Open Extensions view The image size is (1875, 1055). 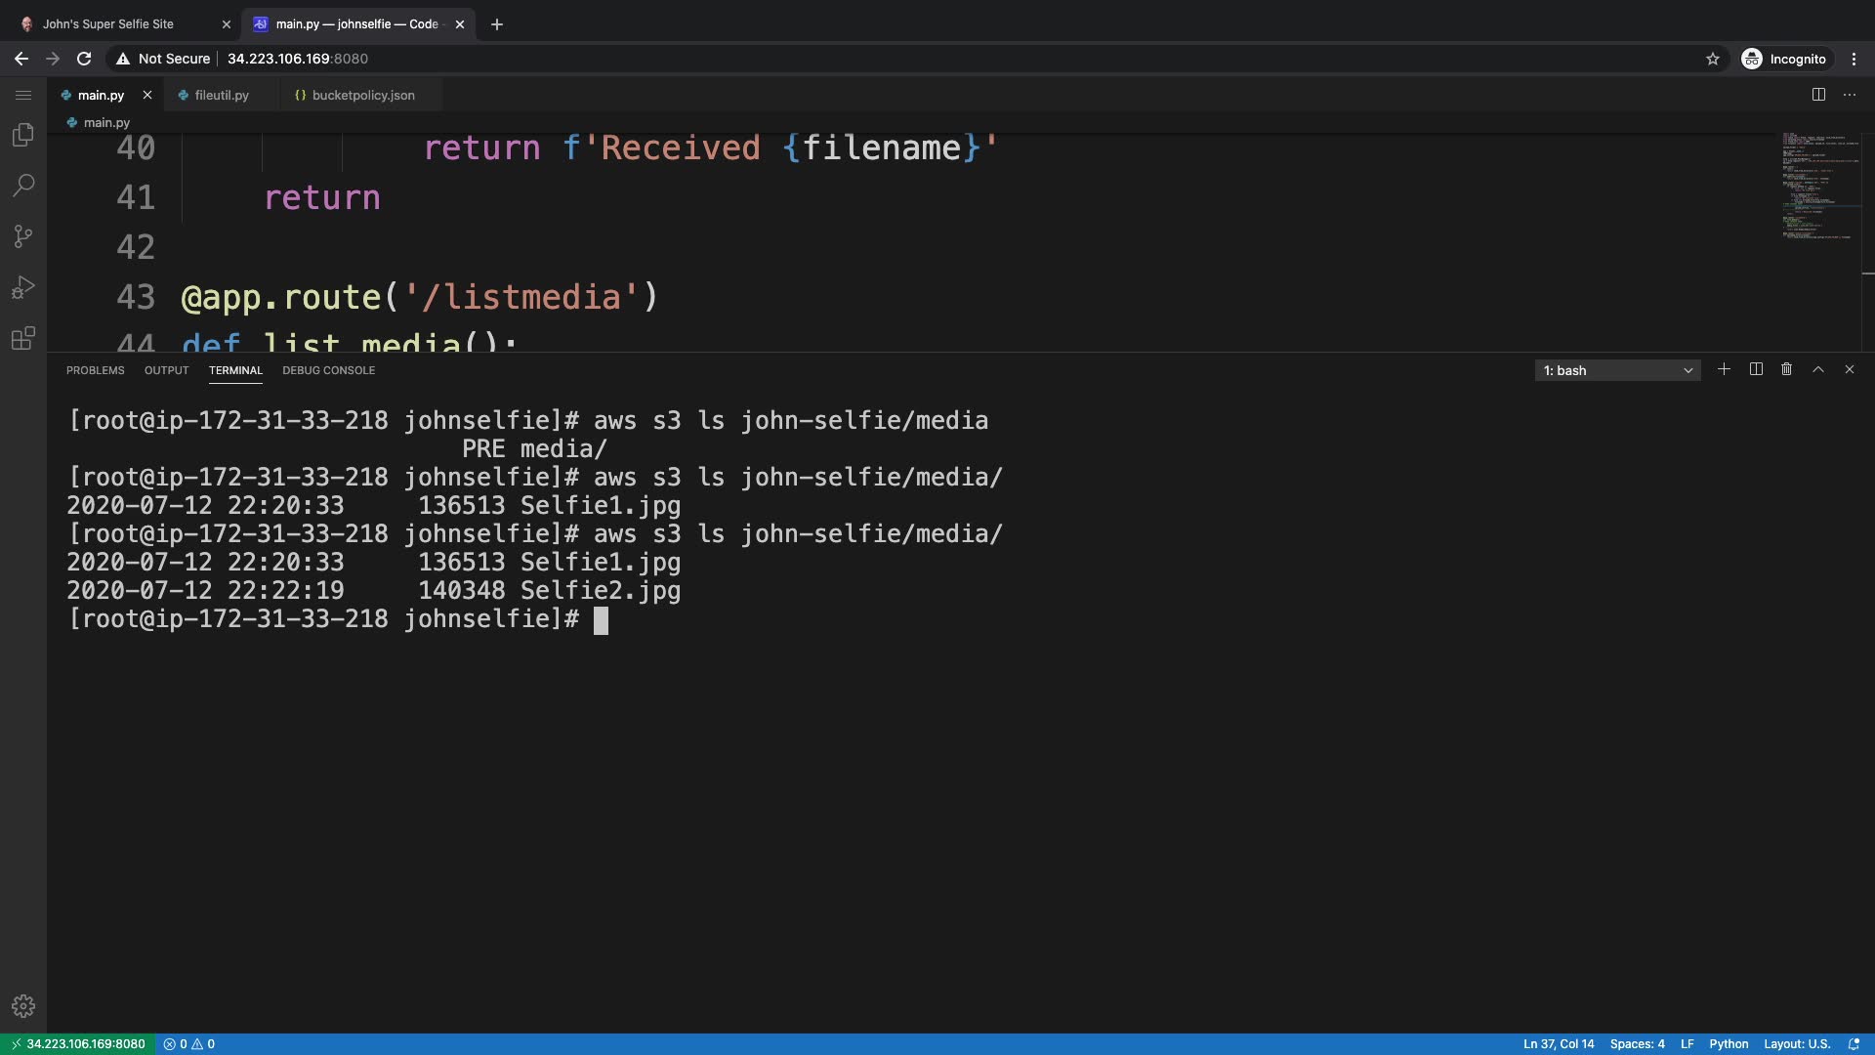click(x=23, y=338)
